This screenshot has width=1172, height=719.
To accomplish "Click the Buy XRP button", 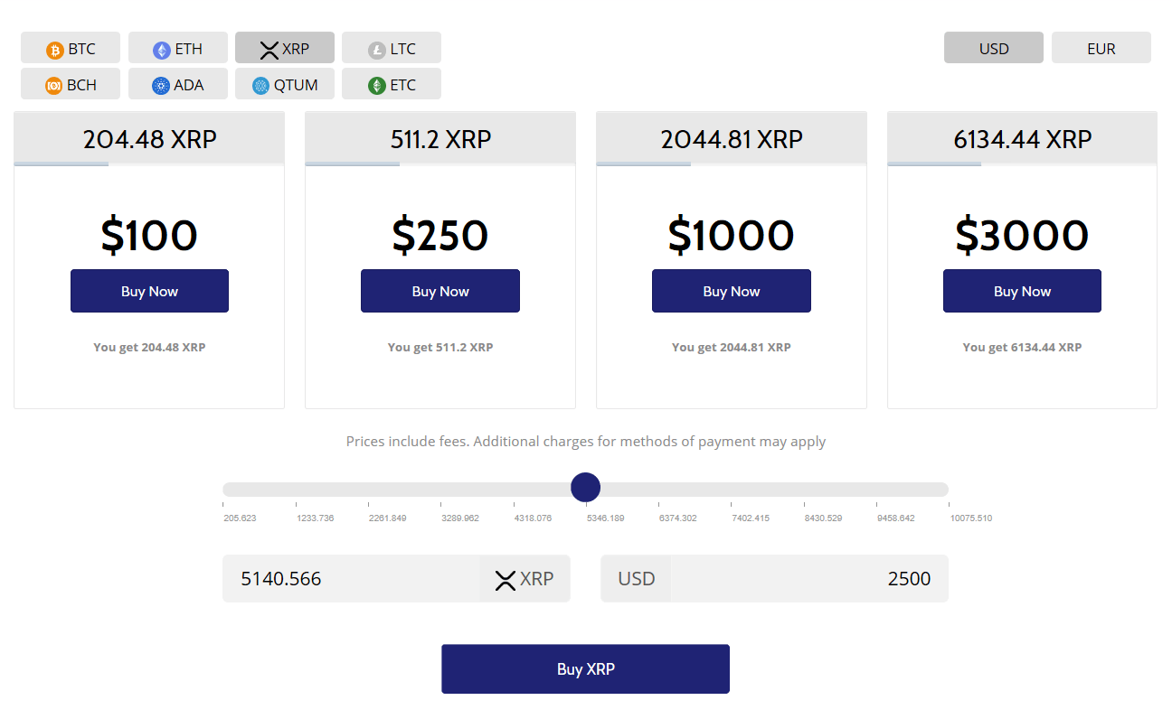I will (x=585, y=669).
